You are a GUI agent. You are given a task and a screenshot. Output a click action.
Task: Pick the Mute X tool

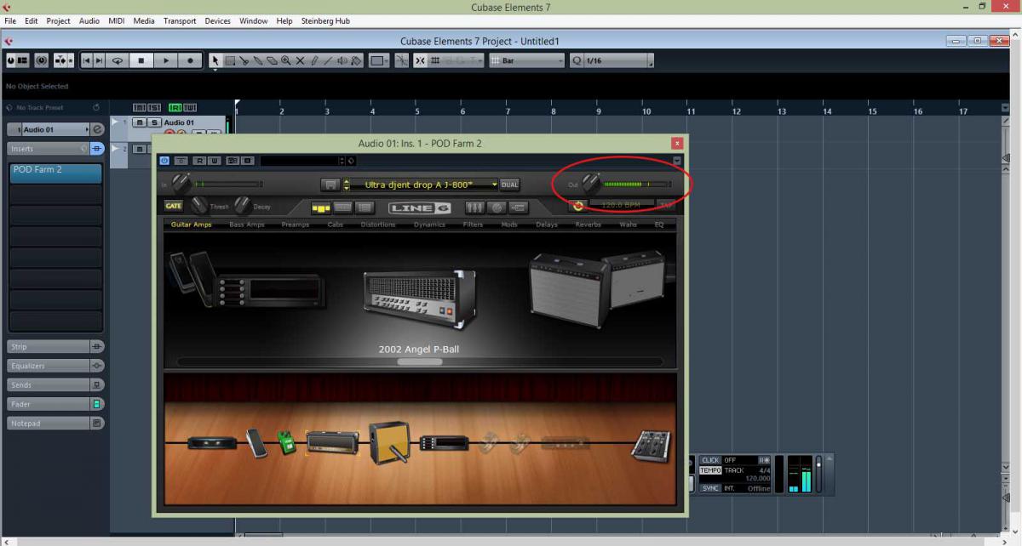[x=300, y=61]
